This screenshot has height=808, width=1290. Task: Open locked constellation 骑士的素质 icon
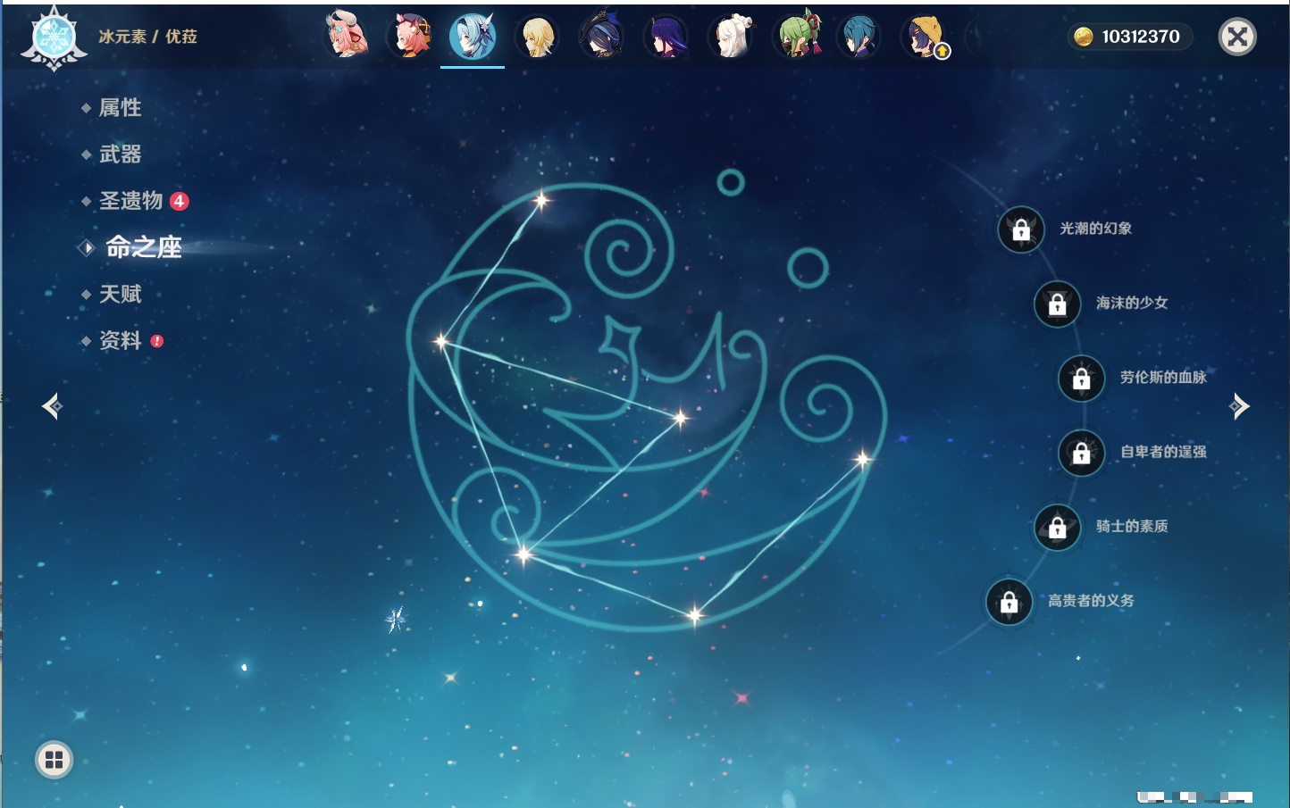(x=1057, y=527)
